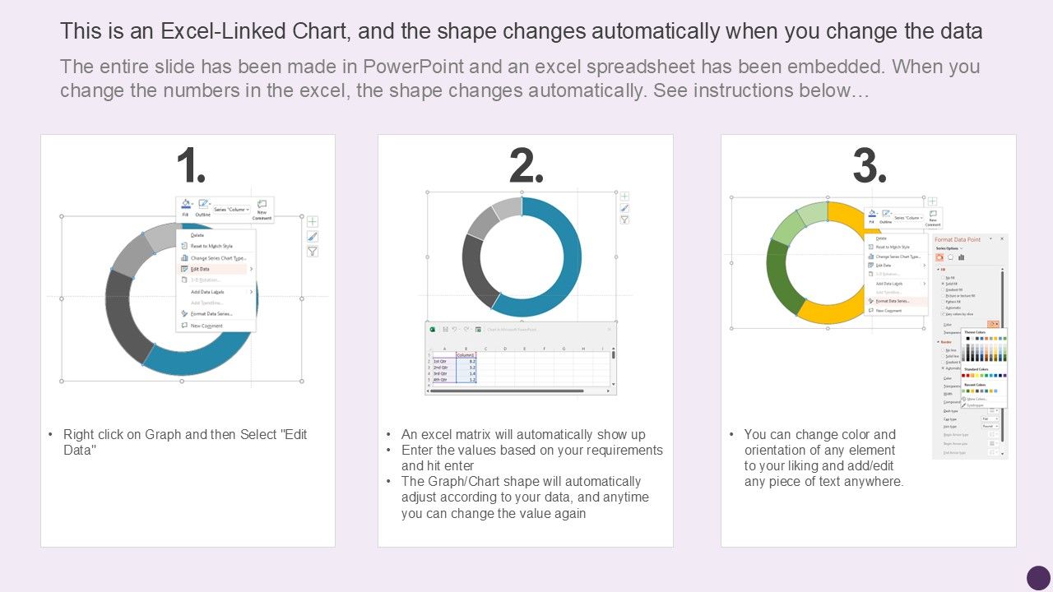1053x592 pixels.
Task: Click the Chart Elements plus icon in step 2
Action: 624,196
